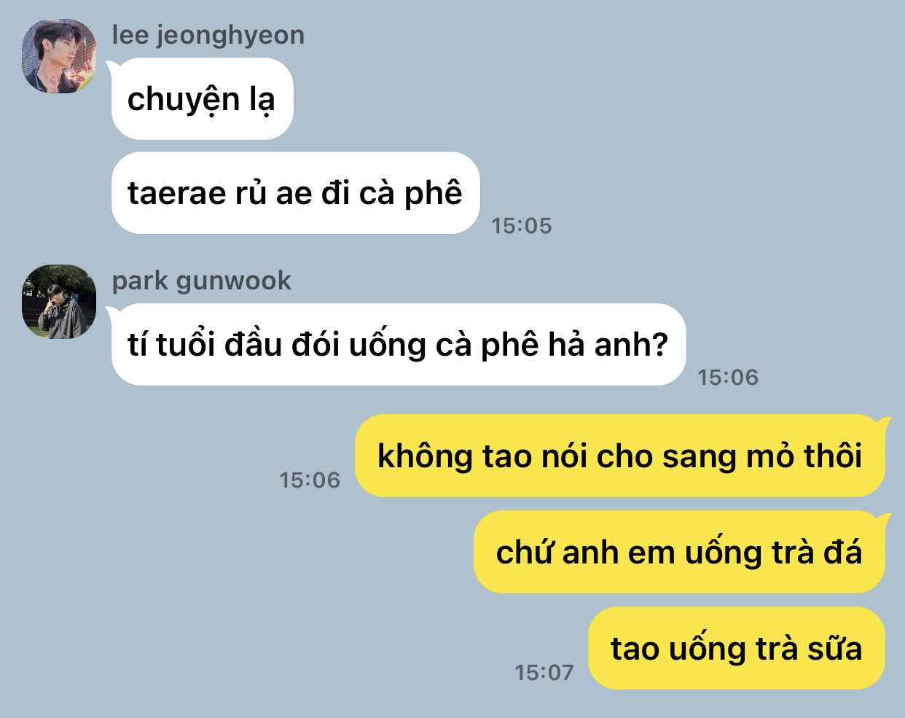Select the yellow 'không tao nói cho sang mỏ thôi' bubble

620,456
